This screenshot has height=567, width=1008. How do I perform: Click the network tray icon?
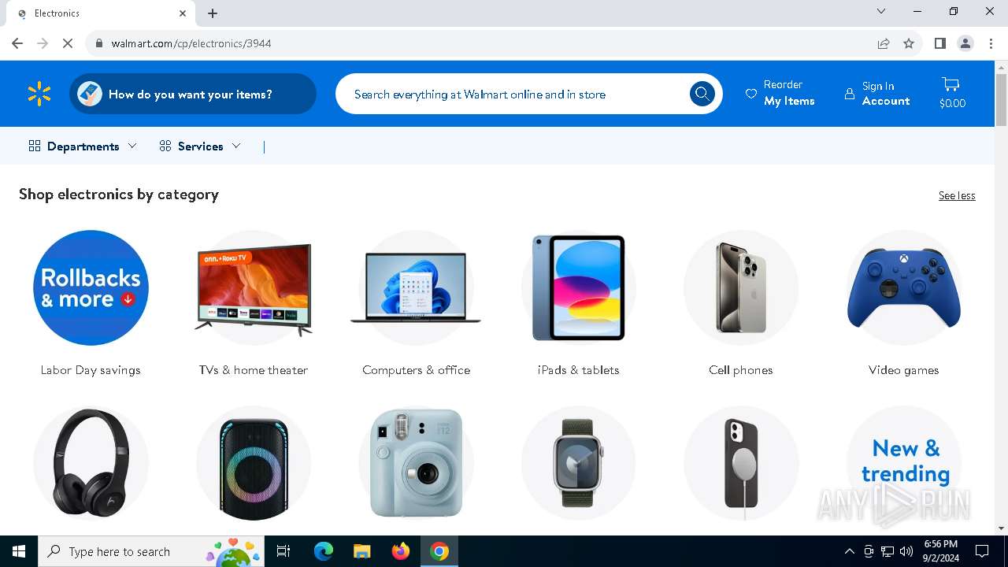[888, 551]
